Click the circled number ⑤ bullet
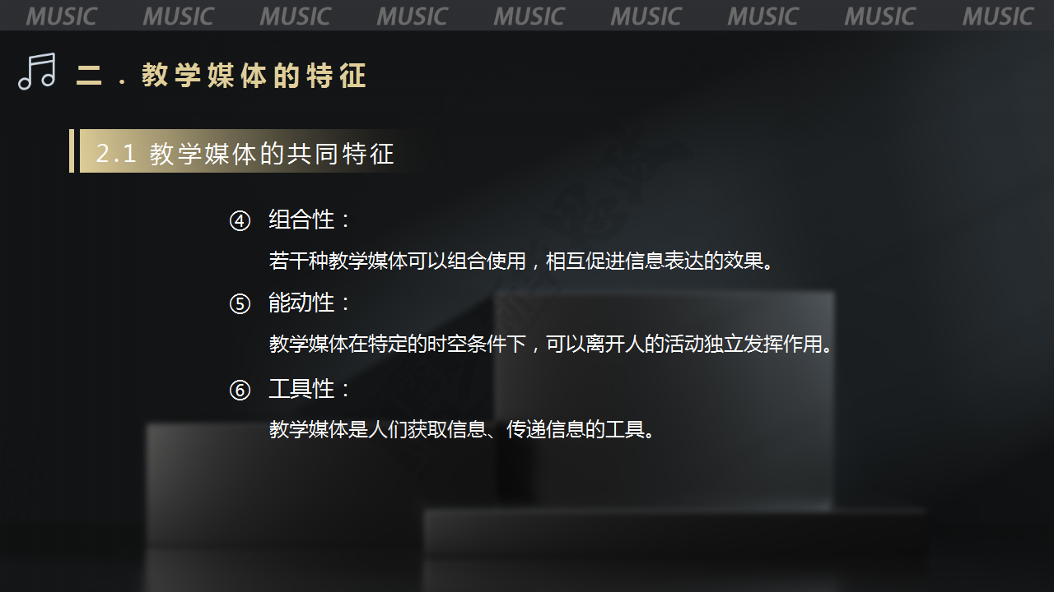 (x=240, y=304)
